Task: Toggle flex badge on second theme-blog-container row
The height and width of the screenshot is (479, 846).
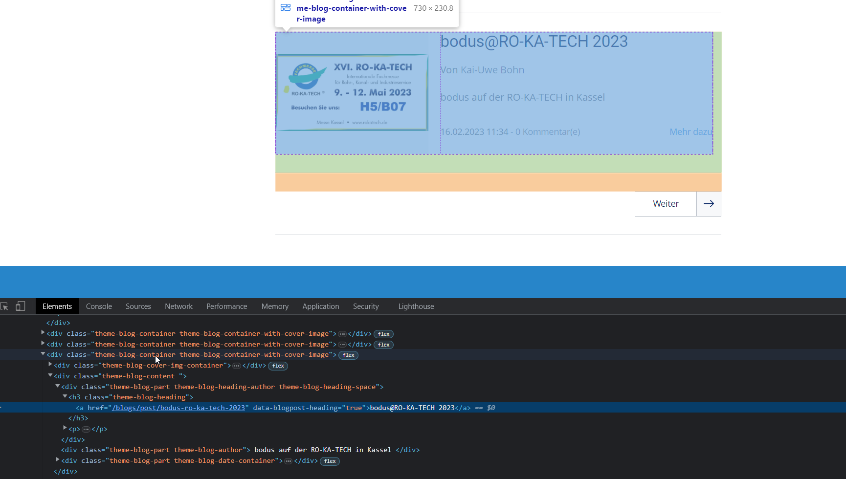Action: (384, 345)
